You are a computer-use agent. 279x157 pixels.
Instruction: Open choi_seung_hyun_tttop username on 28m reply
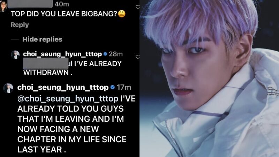[x=62, y=54]
